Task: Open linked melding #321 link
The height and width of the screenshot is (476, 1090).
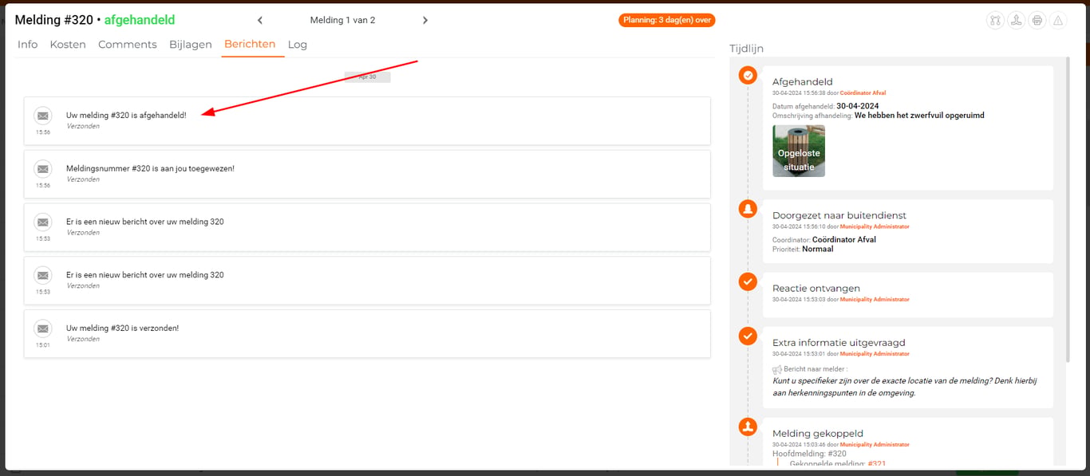Action: click(877, 463)
